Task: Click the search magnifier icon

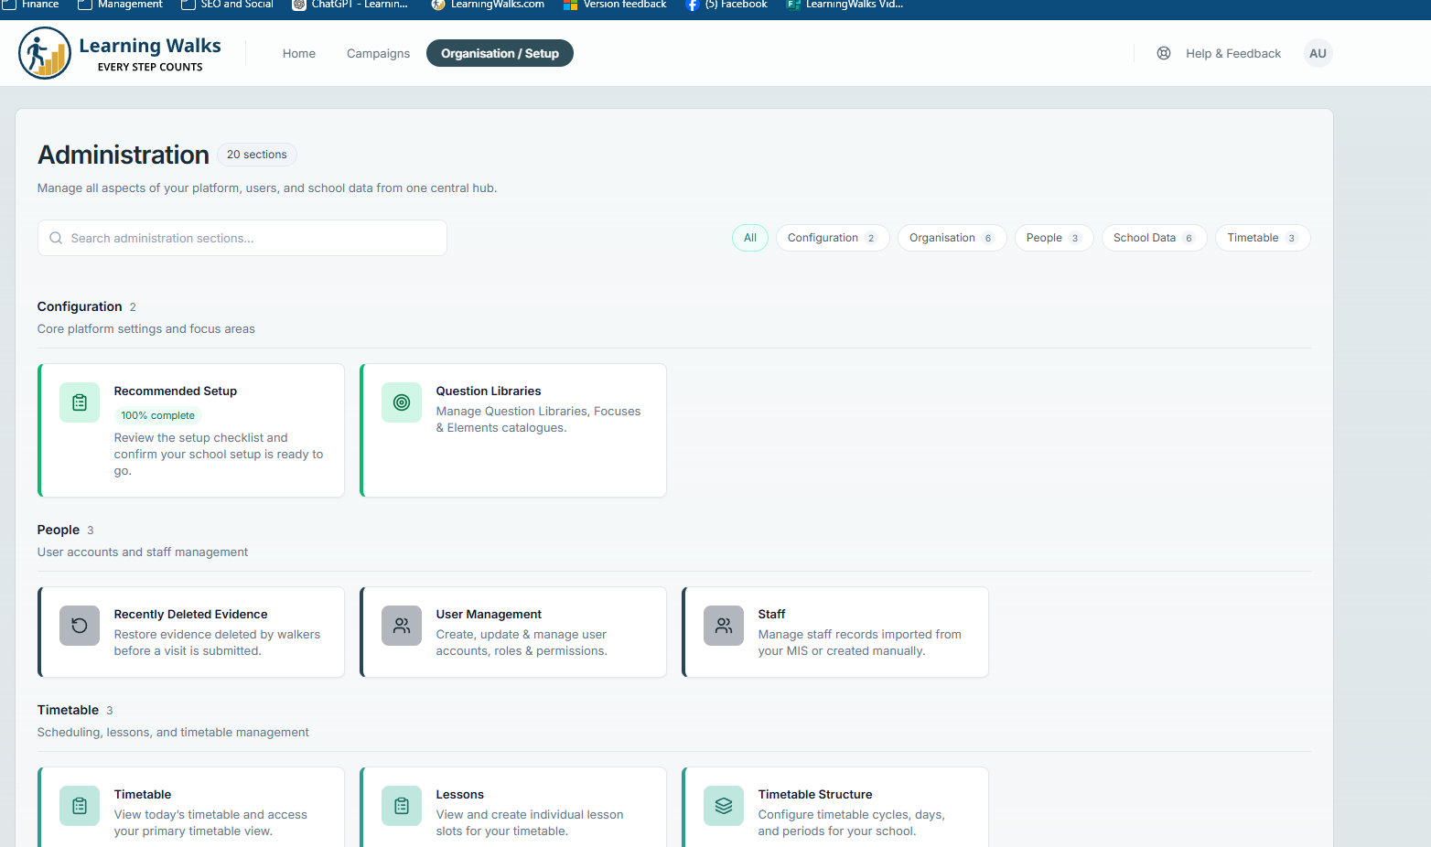Action: click(56, 238)
